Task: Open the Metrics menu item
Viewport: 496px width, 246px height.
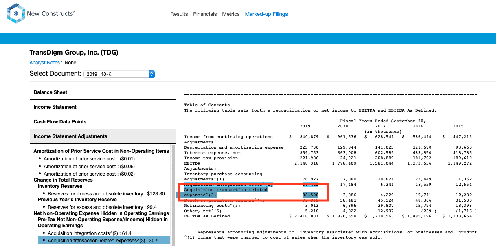Action: point(231,14)
